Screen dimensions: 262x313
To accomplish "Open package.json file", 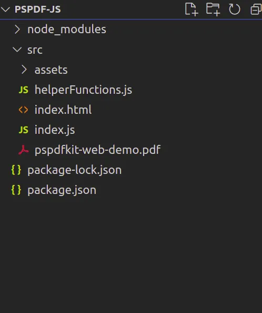I will click(62, 190).
